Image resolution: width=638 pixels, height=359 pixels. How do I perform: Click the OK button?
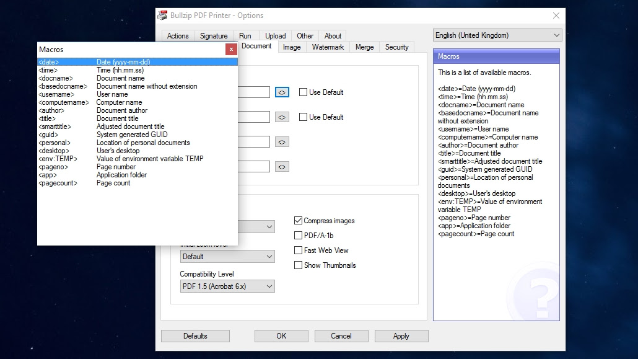[281, 336]
